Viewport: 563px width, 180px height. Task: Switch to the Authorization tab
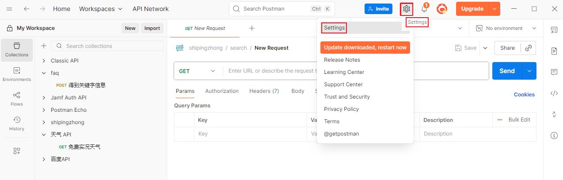222,91
